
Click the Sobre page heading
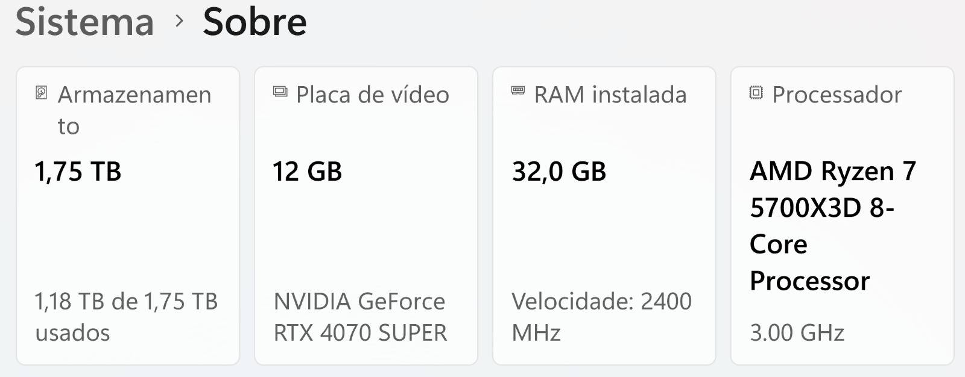click(255, 22)
